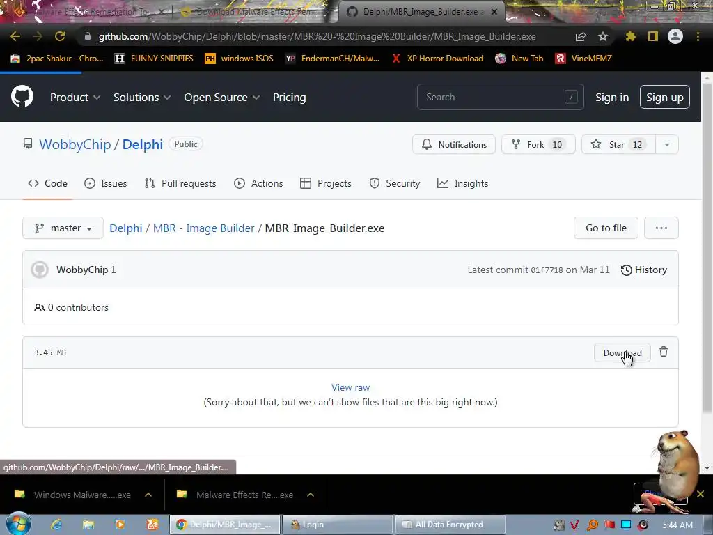Open the Issues tab
Image resolution: width=713 pixels, height=535 pixels.
tap(106, 183)
